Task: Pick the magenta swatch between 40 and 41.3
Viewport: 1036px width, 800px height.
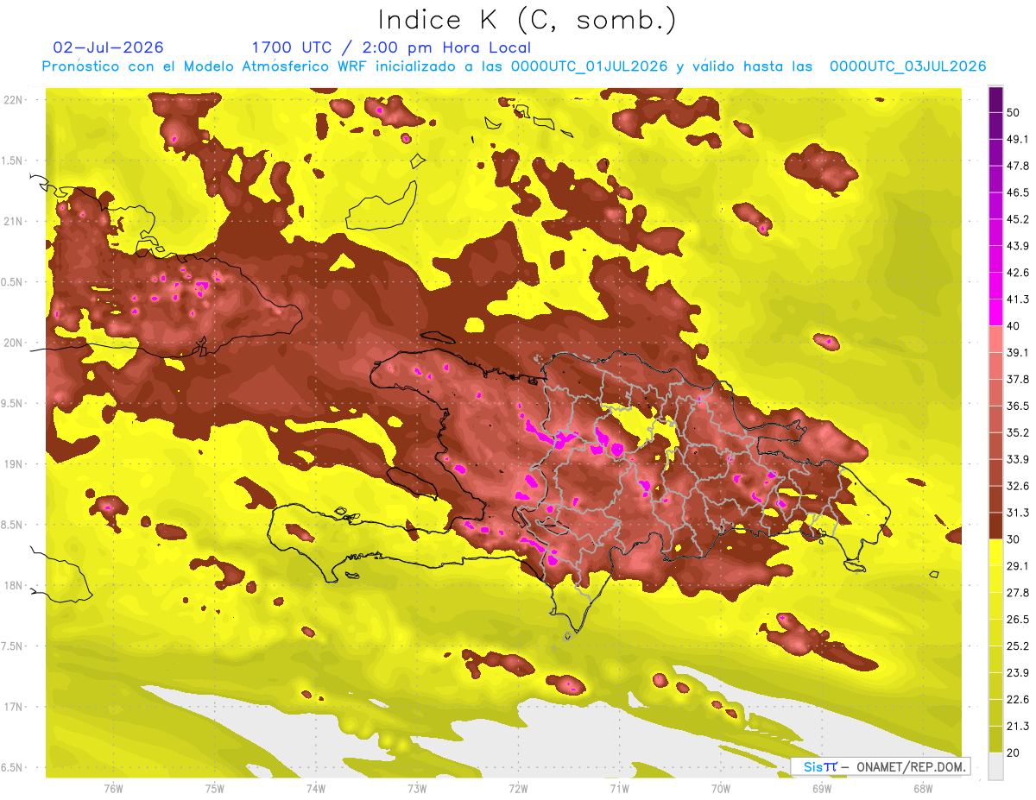Action: click(996, 312)
